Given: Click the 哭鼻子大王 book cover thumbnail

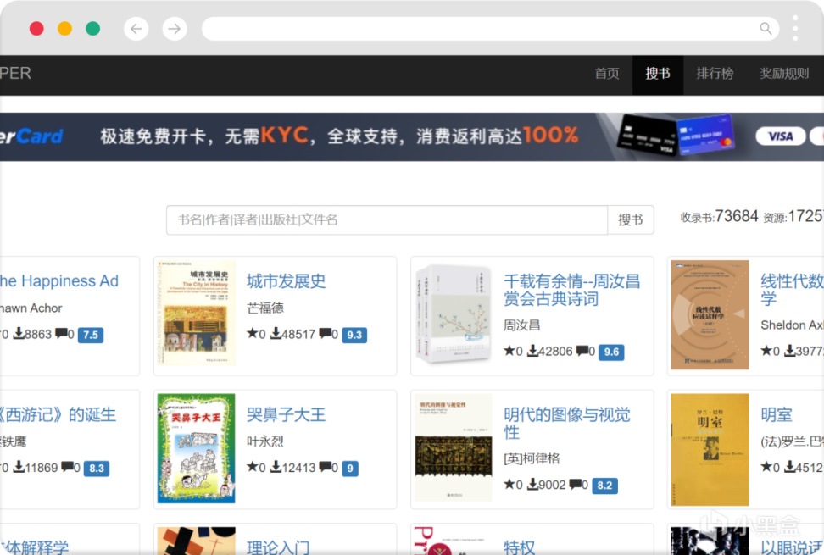Looking at the screenshot, I should click(196, 448).
